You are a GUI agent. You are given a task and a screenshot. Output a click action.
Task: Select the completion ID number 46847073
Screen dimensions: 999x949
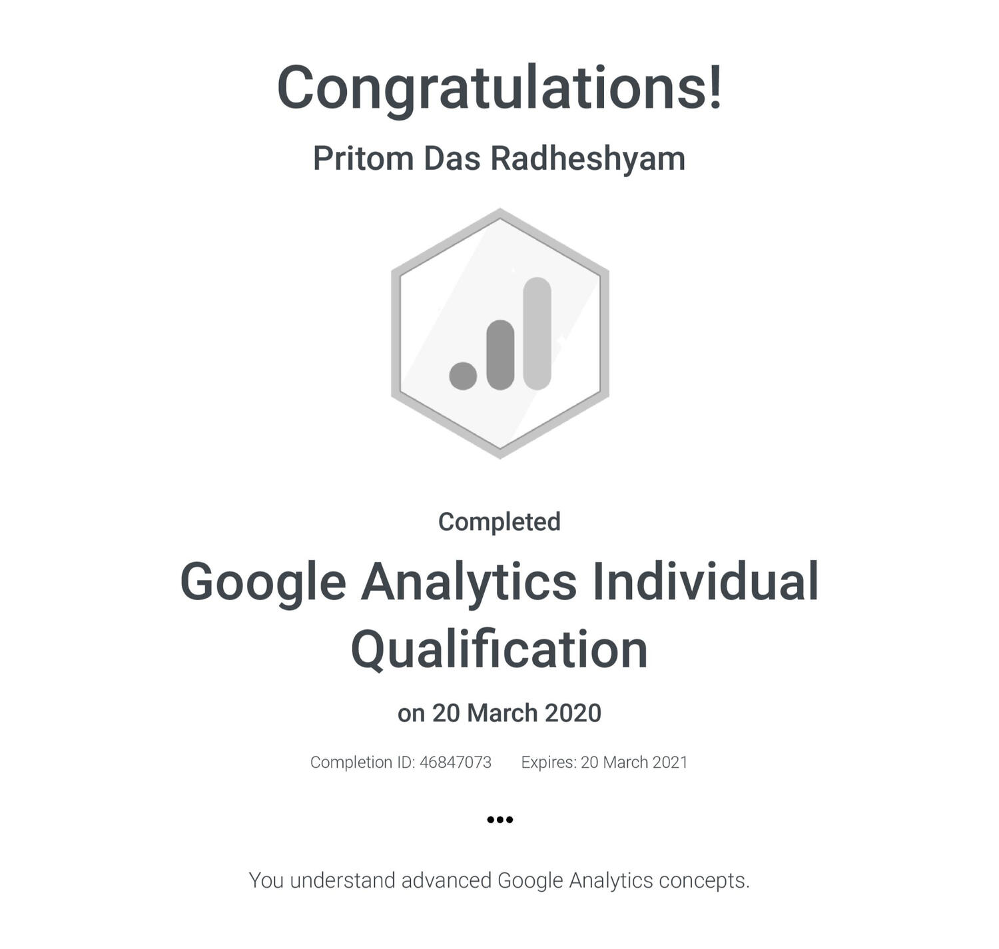pos(456,763)
